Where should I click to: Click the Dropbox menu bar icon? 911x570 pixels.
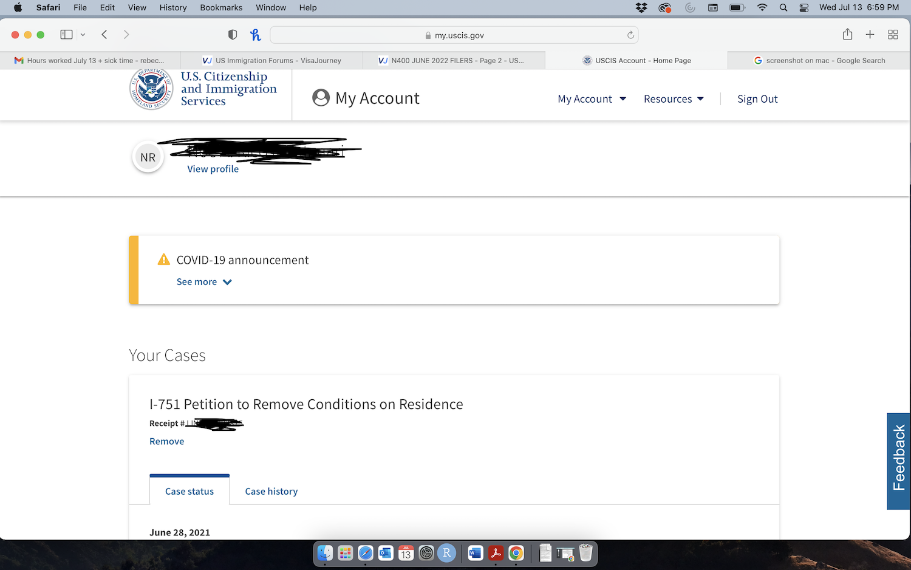(641, 7)
